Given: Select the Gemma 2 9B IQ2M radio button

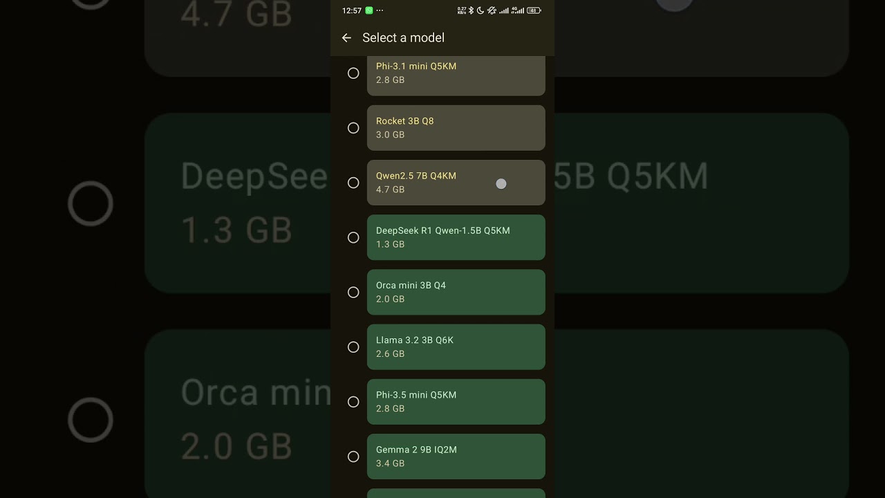Looking at the screenshot, I should (353, 456).
